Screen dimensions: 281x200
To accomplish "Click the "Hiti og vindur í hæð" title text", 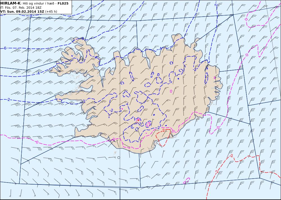I will pyautogui.click(x=38, y=3).
